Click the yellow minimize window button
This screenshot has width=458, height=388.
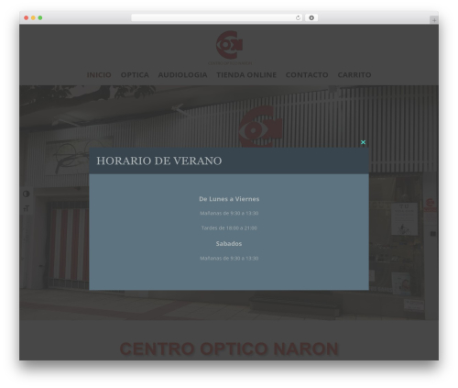pyautogui.click(x=33, y=17)
